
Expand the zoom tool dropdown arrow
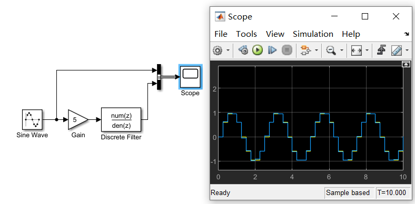point(341,50)
